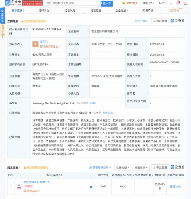Open the 文字介绍 link
Image resolution: width=191 pixels, height=199 pixels.
pos(141,21)
